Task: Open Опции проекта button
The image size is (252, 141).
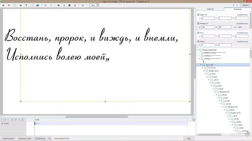Action: pos(8,138)
